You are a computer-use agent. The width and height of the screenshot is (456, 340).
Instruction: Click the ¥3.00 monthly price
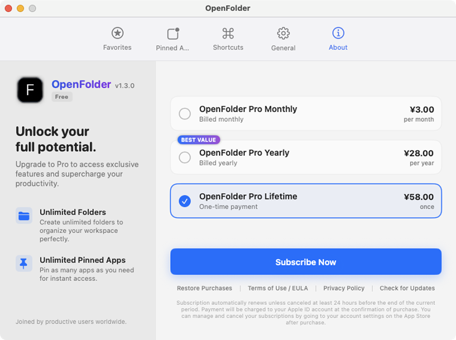click(x=422, y=110)
